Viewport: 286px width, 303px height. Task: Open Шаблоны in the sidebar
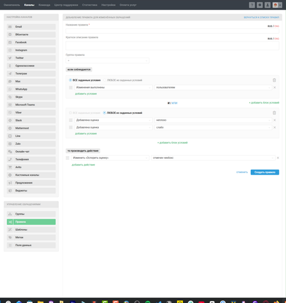pos(31,230)
